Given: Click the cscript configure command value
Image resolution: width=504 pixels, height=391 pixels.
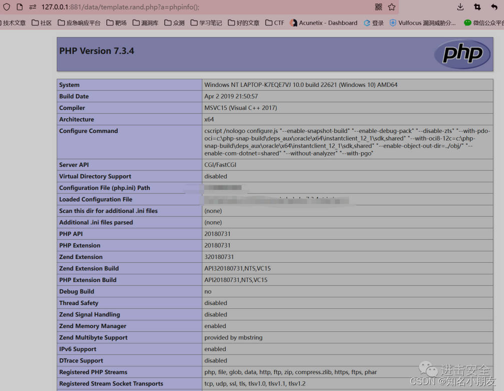Looking at the screenshot, I should coord(347,142).
